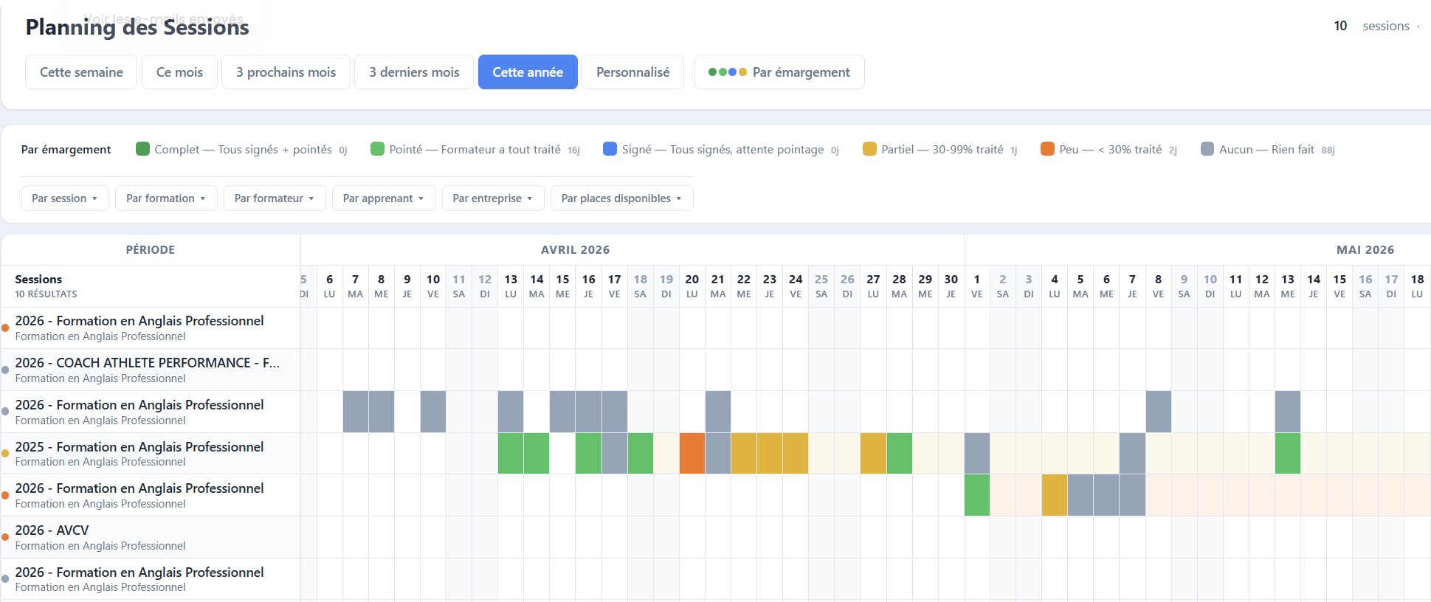Show the 3 prochains mois range

286,72
